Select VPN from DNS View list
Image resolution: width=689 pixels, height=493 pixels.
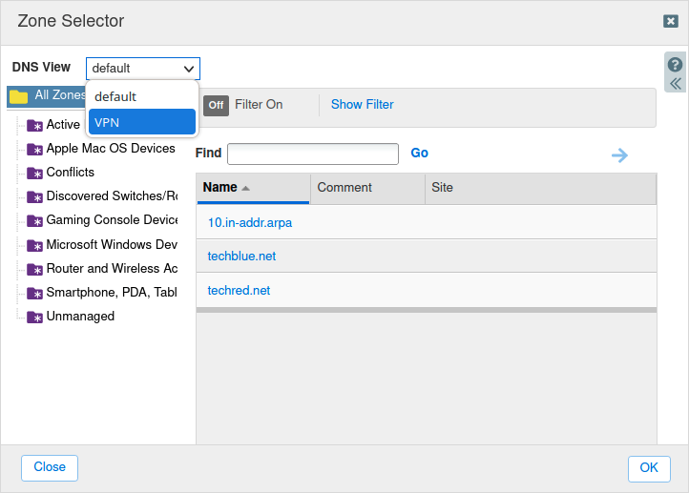[x=141, y=122]
